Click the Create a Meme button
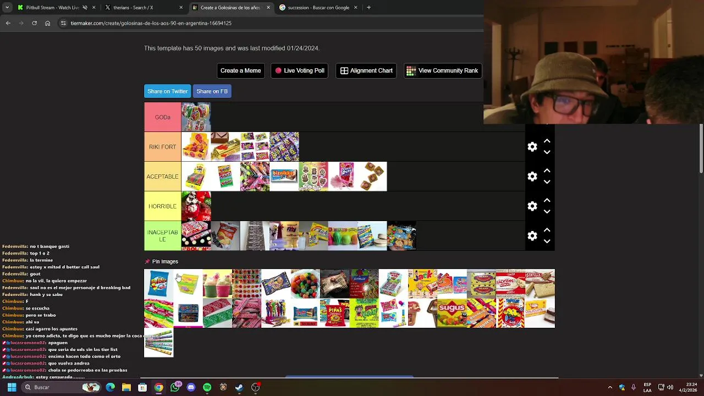The height and width of the screenshot is (396, 704). 240,70
